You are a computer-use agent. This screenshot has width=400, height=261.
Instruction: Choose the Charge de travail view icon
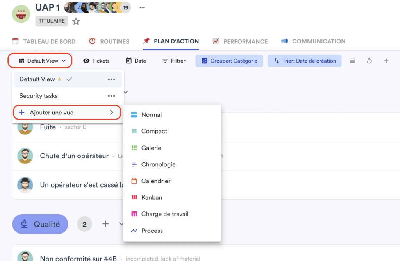[x=135, y=214]
